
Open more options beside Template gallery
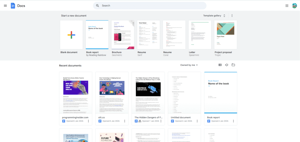pos(232,16)
